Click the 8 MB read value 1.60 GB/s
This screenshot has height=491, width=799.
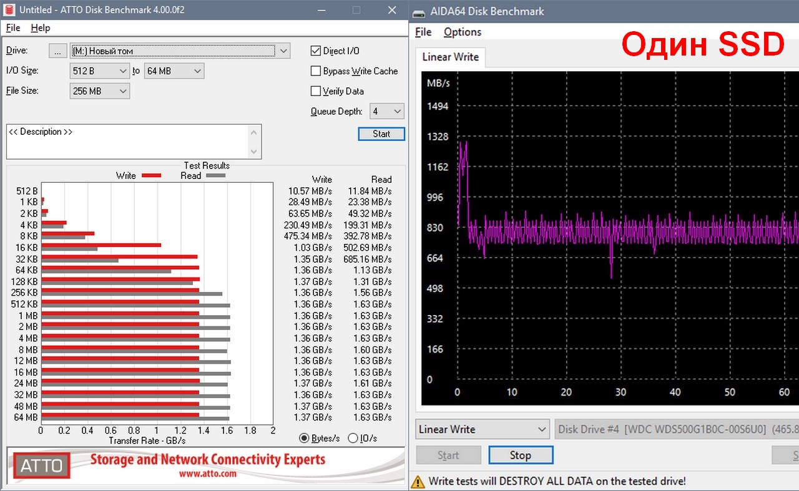coord(373,349)
